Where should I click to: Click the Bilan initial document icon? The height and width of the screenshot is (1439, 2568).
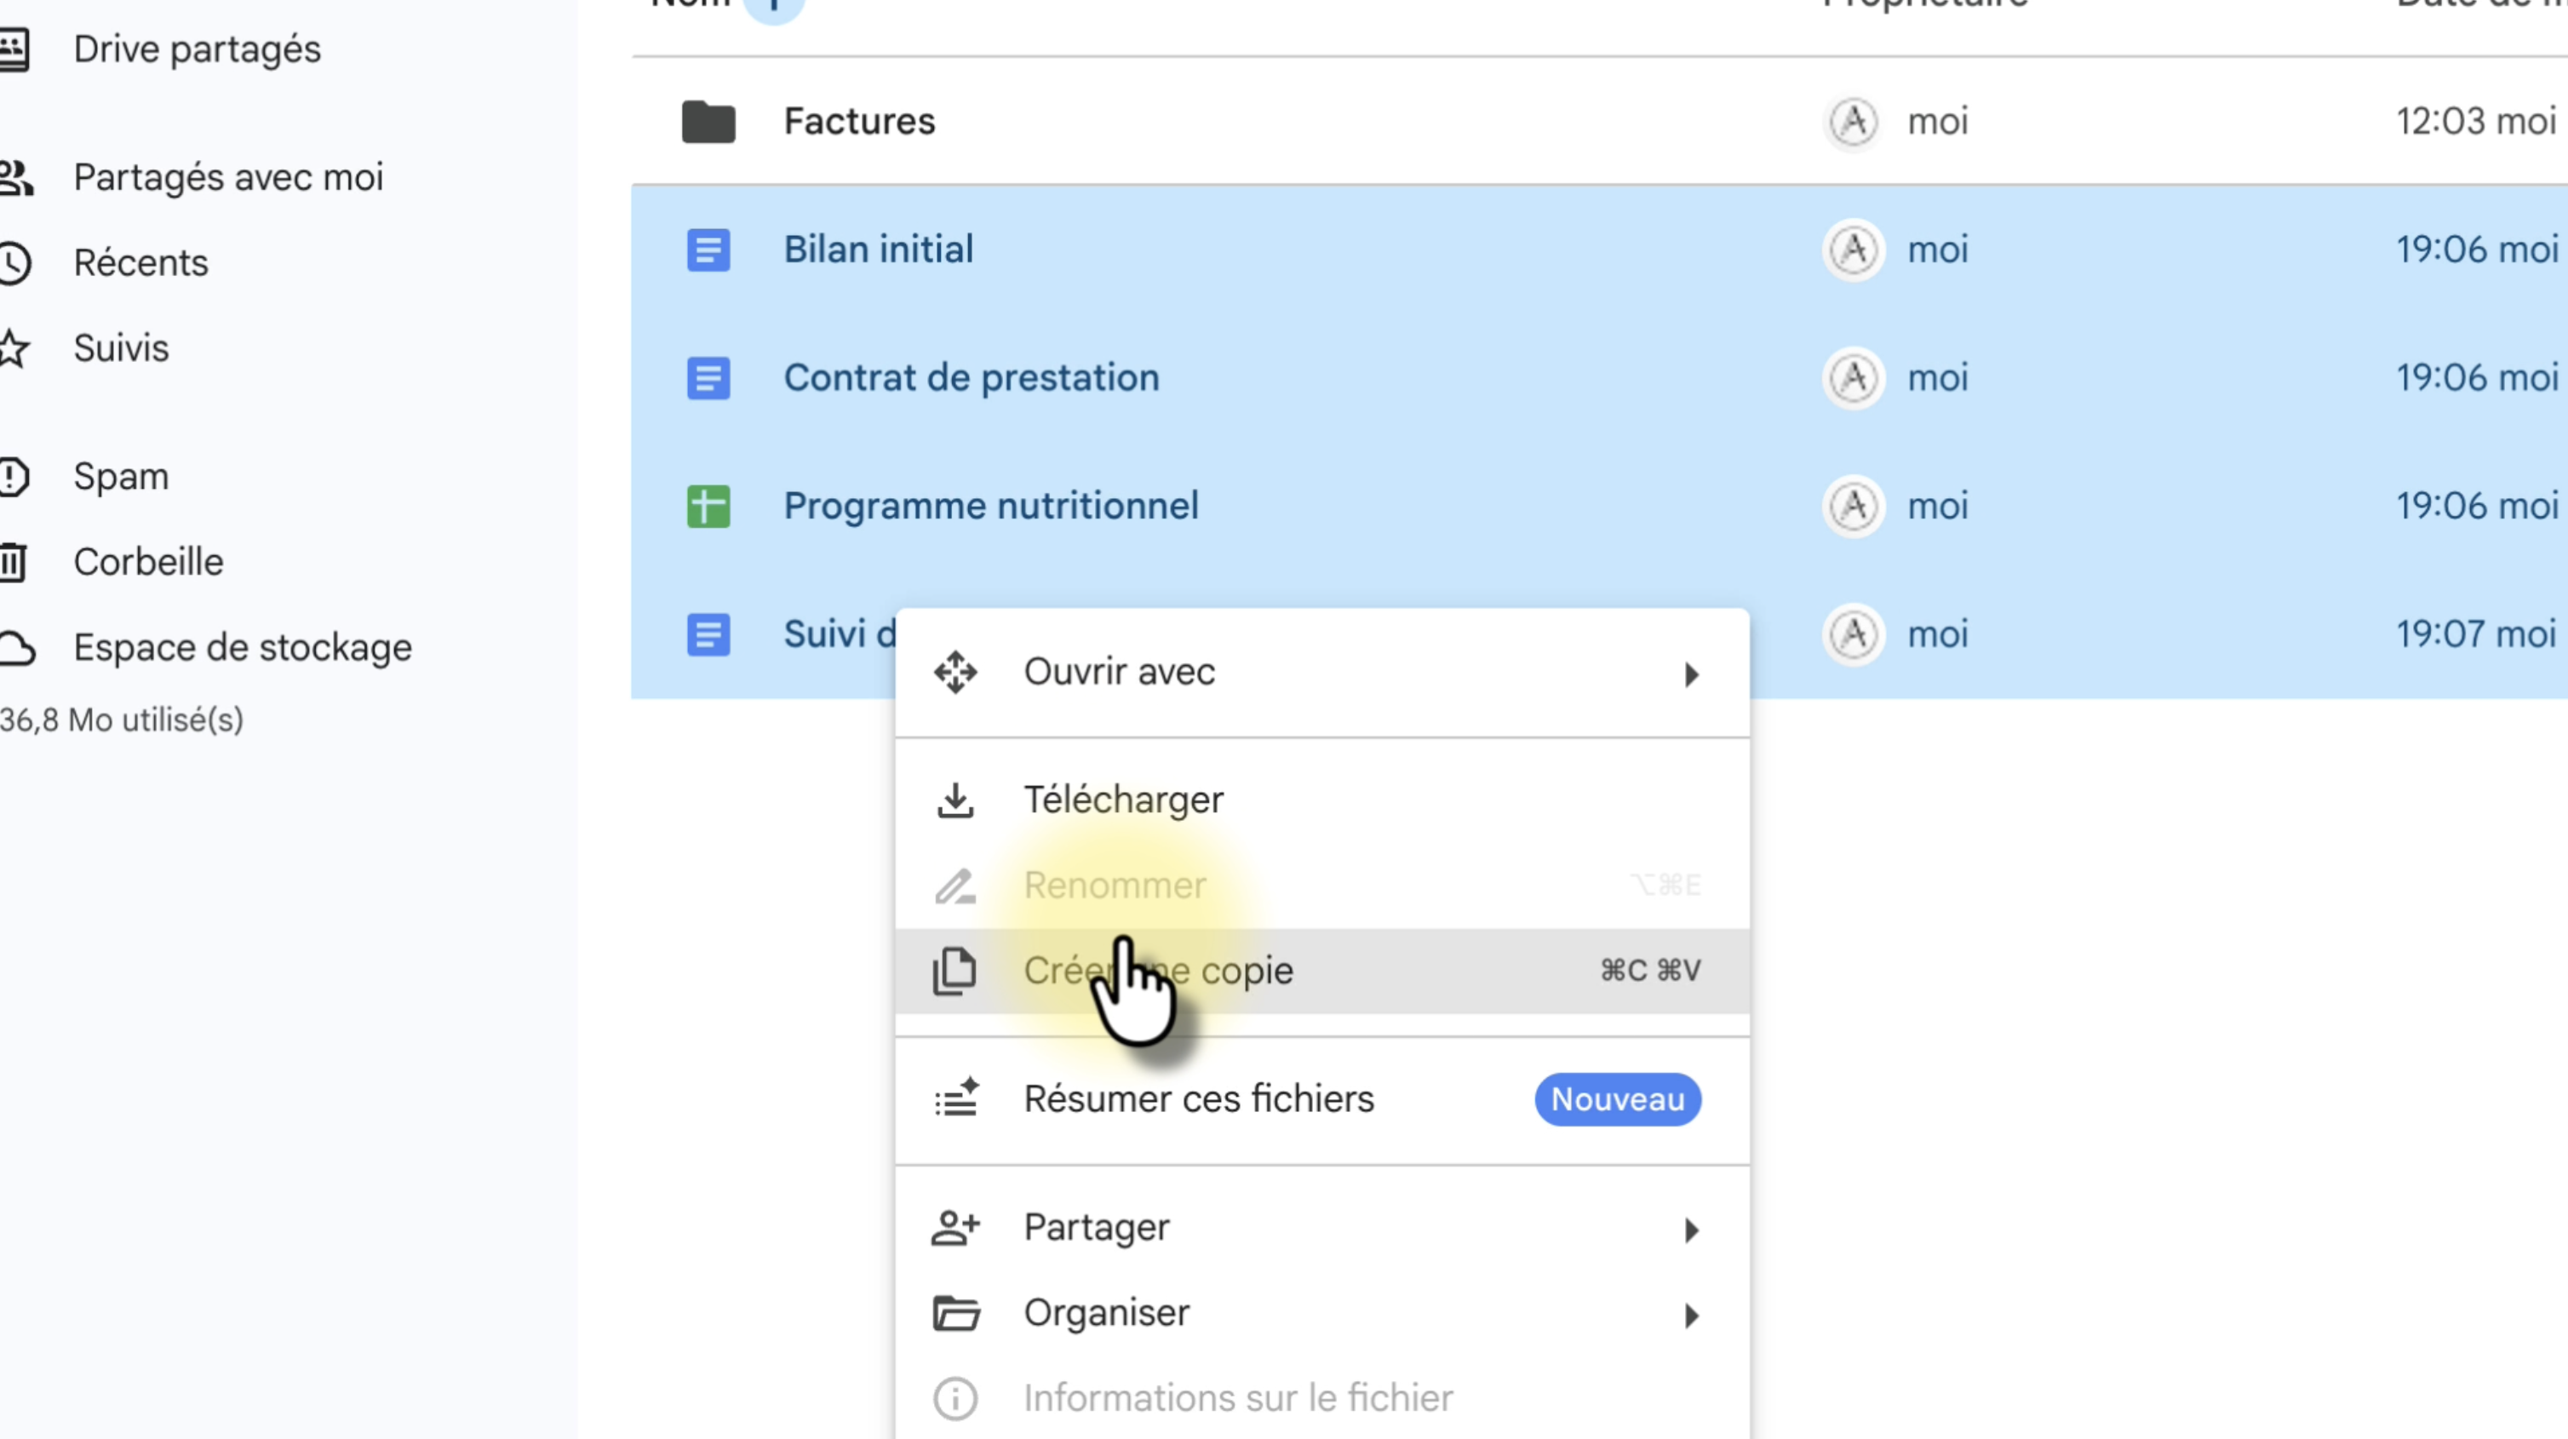(x=708, y=249)
